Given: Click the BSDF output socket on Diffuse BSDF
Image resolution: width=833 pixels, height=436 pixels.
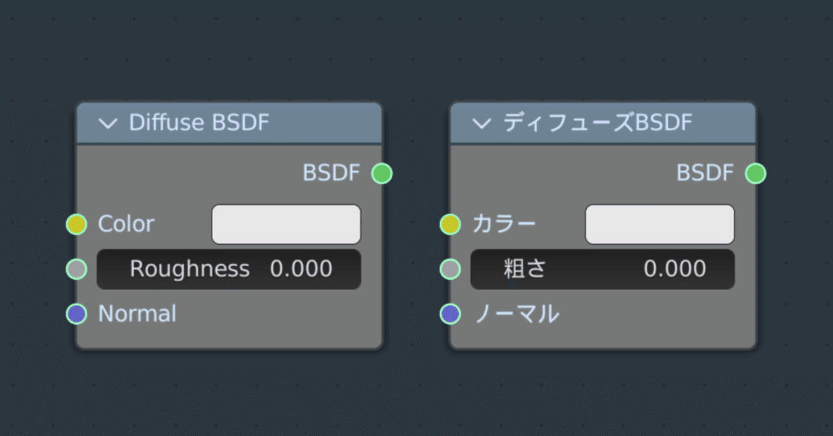Looking at the screenshot, I should pyautogui.click(x=382, y=173).
